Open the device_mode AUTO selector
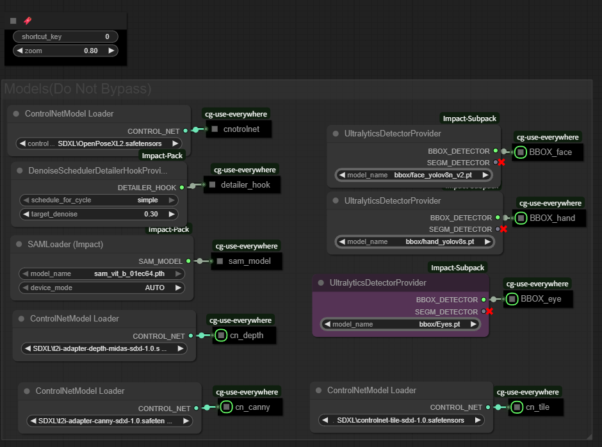Screen dimensions: 602x447 click(102, 288)
